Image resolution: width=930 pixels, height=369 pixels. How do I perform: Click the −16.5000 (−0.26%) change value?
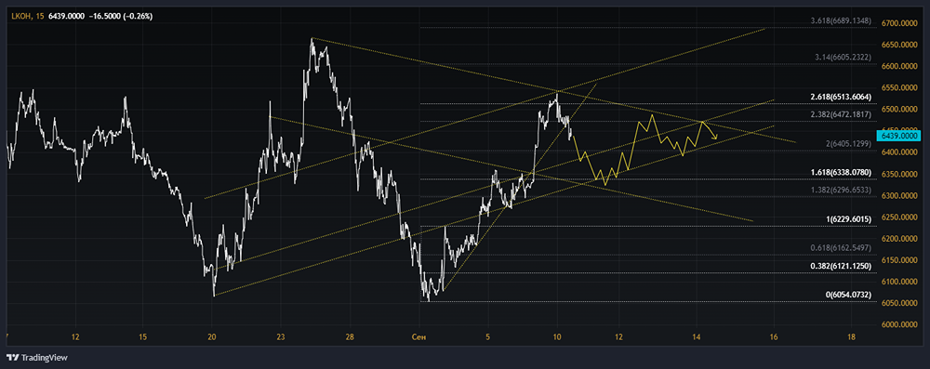pyautogui.click(x=120, y=17)
